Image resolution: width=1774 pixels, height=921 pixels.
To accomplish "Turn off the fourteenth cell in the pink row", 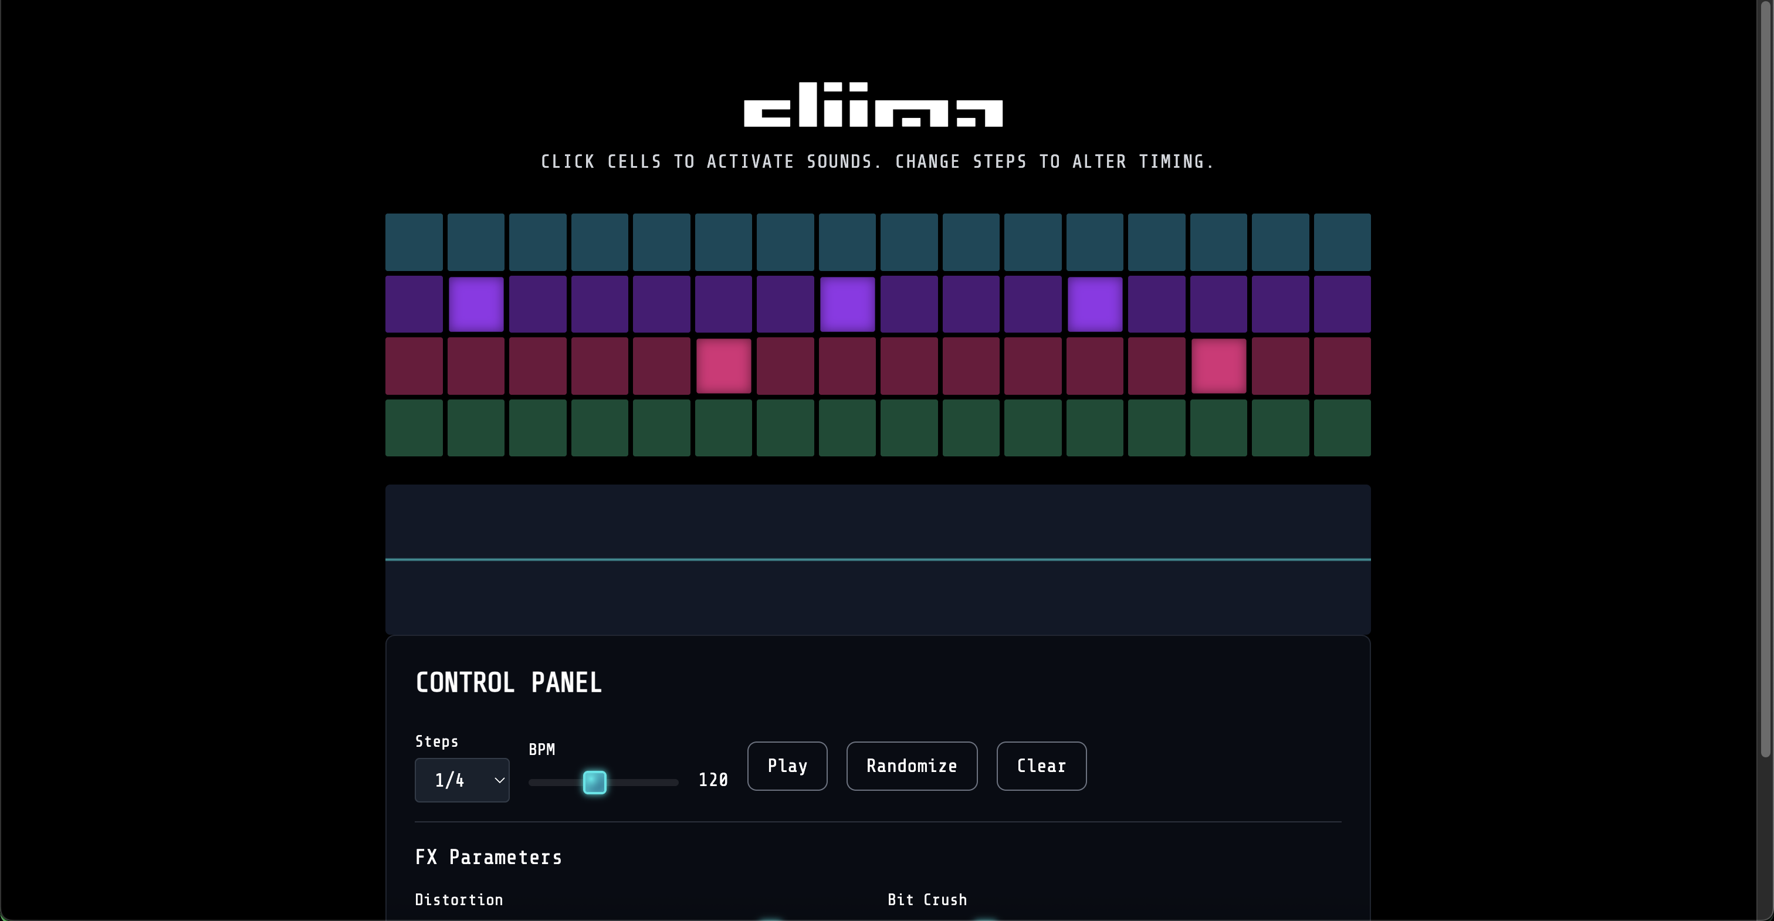I will tap(1218, 366).
